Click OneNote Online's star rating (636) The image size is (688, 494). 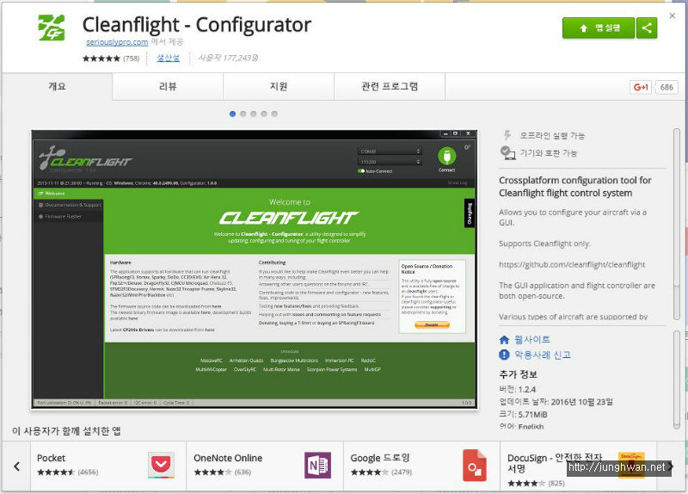[223, 472]
